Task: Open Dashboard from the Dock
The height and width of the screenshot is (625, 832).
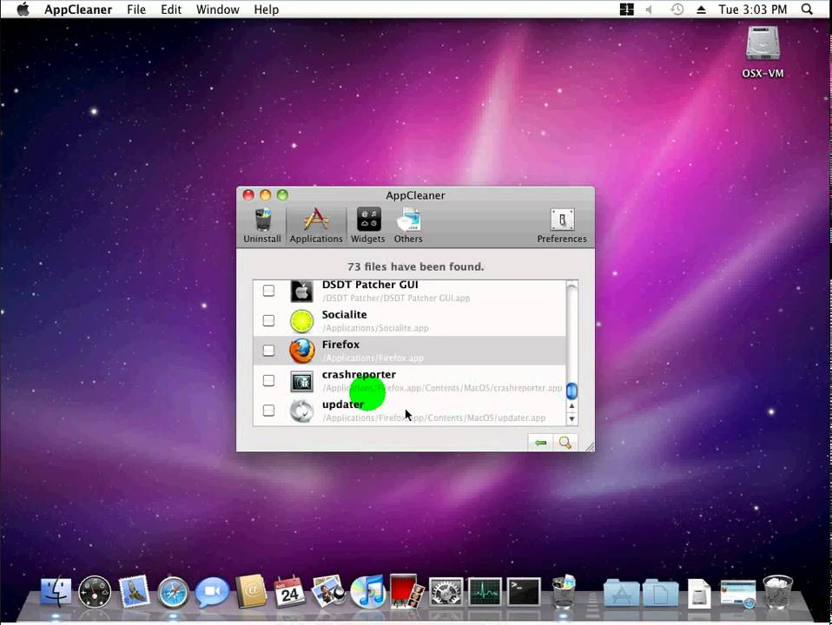Action: pyautogui.click(x=95, y=591)
